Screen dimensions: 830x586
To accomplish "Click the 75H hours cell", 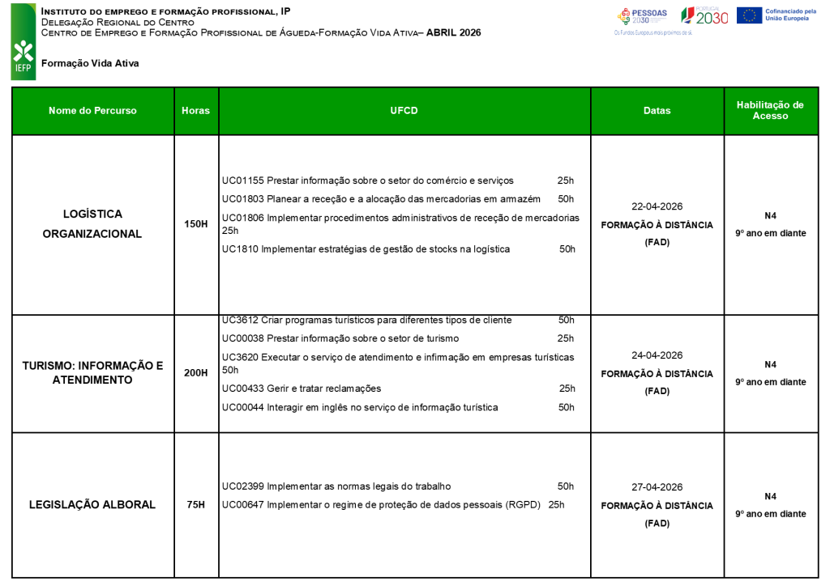I will click(196, 505).
